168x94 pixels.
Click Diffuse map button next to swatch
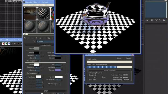click(x=40, y=48)
